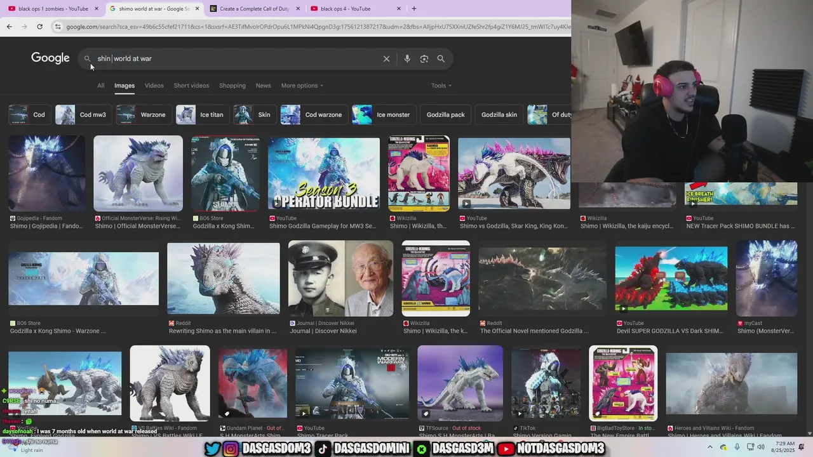The height and width of the screenshot is (457, 813).
Task: Open the News results tab
Action: pyautogui.click(x=263, y=86)
